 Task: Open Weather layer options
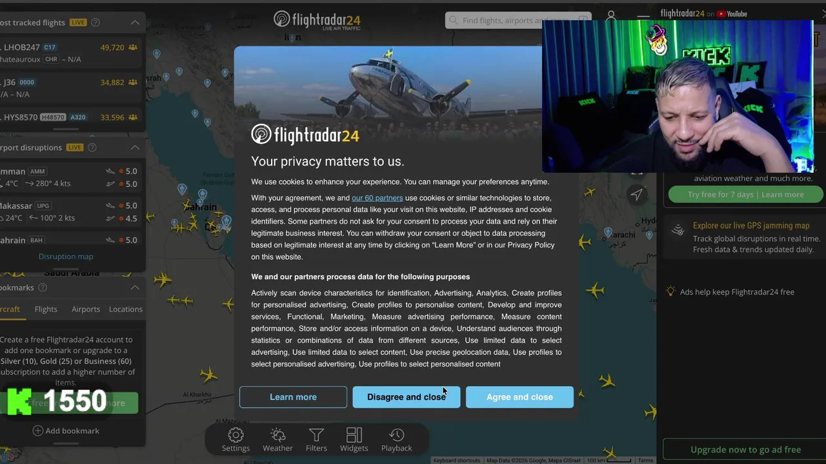pos(277,440)
